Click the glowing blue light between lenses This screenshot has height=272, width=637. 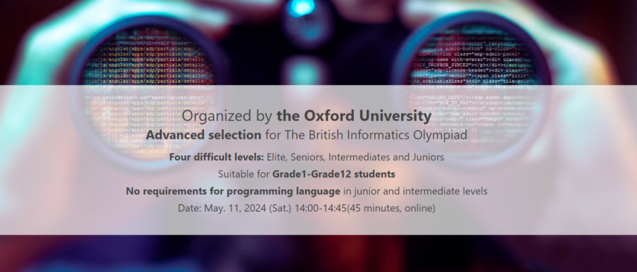(x=301, y=8)
